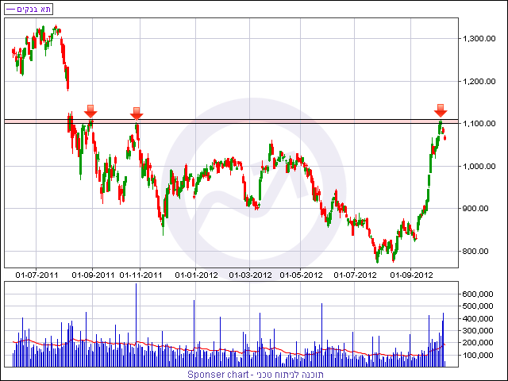The image size is (508, 381).
Task: Click the red arrow marker near 01-09-2011
Action: [90, 111]
